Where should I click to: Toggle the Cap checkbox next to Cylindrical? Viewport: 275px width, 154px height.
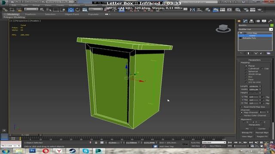262,68
